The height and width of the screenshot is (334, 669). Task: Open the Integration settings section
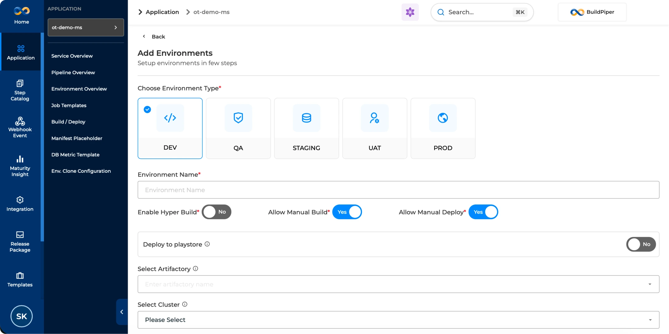20,204
